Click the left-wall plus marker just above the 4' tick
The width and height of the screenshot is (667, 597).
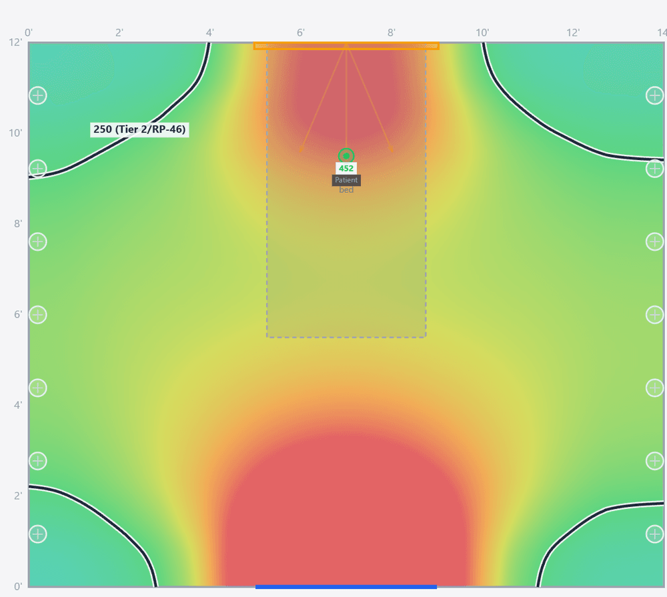click(x=38, y=388)
